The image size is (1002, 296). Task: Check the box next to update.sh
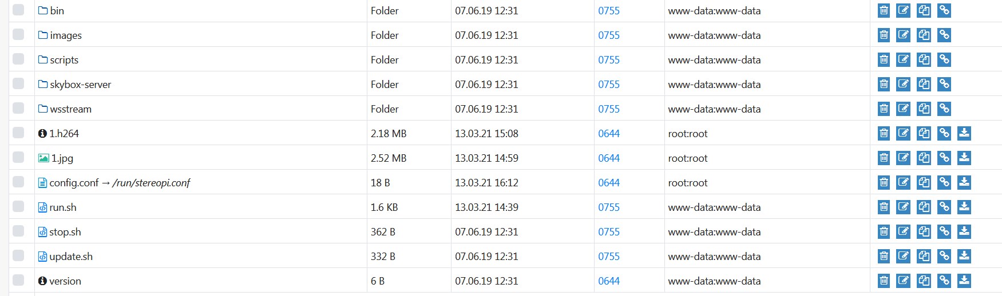18,255
